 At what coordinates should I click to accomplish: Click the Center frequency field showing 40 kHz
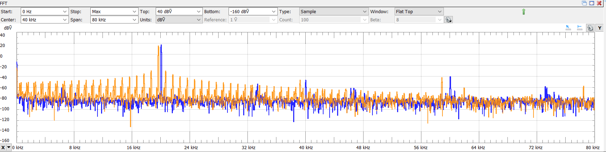tap(41, 20)
